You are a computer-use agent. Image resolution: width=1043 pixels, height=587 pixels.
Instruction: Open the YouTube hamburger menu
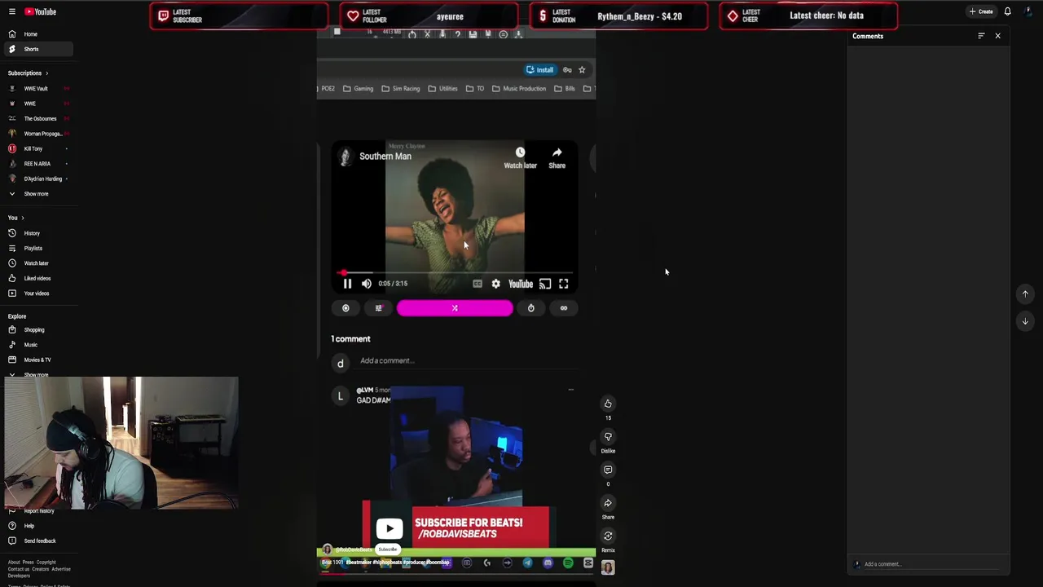12,11
